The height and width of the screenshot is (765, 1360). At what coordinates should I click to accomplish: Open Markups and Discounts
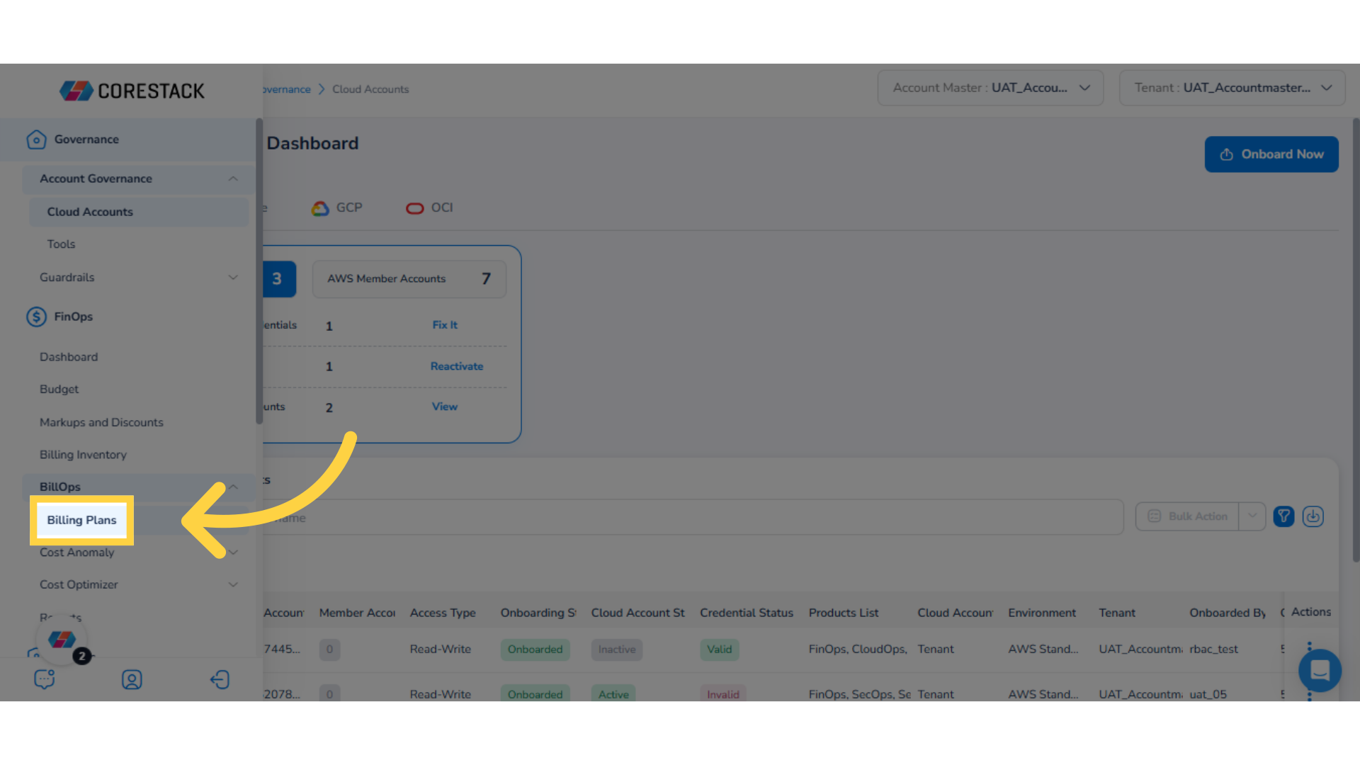(x=101, y=422)
